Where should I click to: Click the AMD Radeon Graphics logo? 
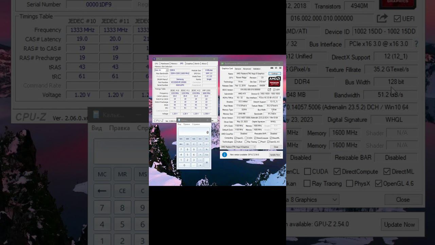point(274,82)
